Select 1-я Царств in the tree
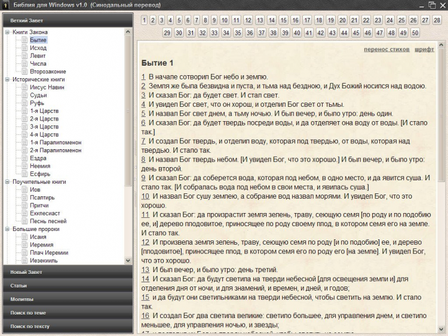 [x=44, y=111]
